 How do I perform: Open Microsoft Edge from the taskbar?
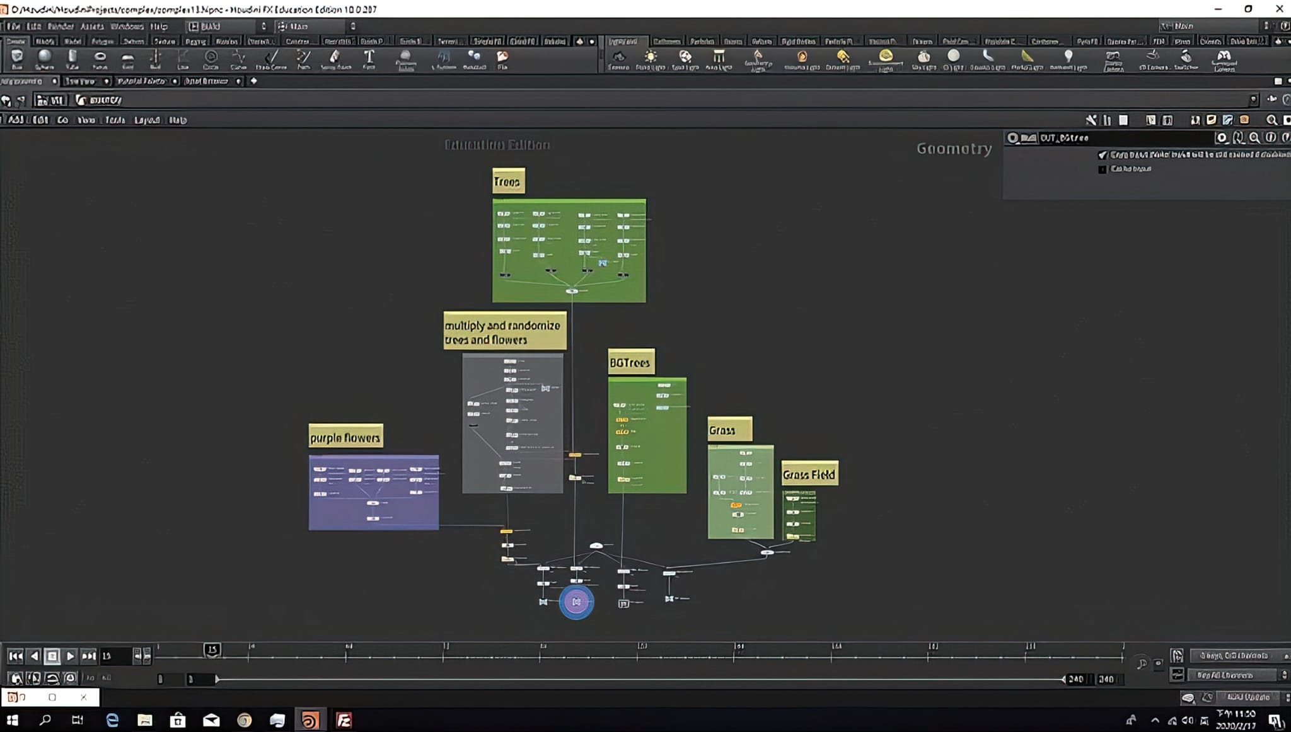(x=112, y=720)
